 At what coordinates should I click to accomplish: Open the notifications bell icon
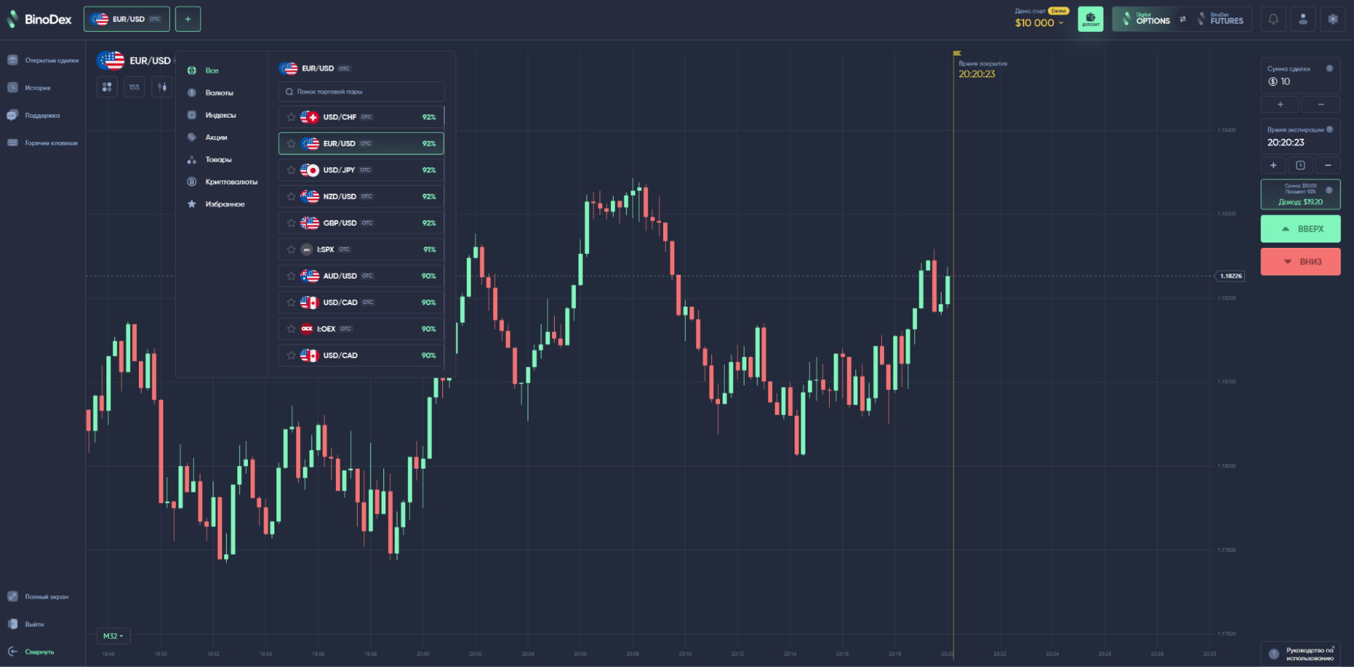[1273, 19]
